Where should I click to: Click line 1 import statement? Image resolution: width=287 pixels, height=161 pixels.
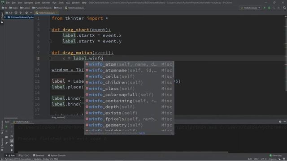[x=80, y=18]
